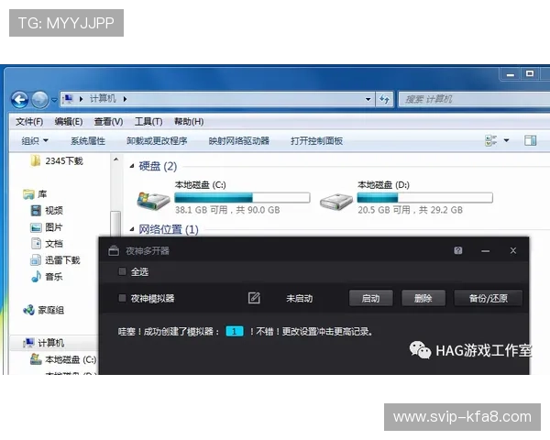
Task: Click the text 20.5 GB 可用，共 29.2 GB
Action: point(410,210)
